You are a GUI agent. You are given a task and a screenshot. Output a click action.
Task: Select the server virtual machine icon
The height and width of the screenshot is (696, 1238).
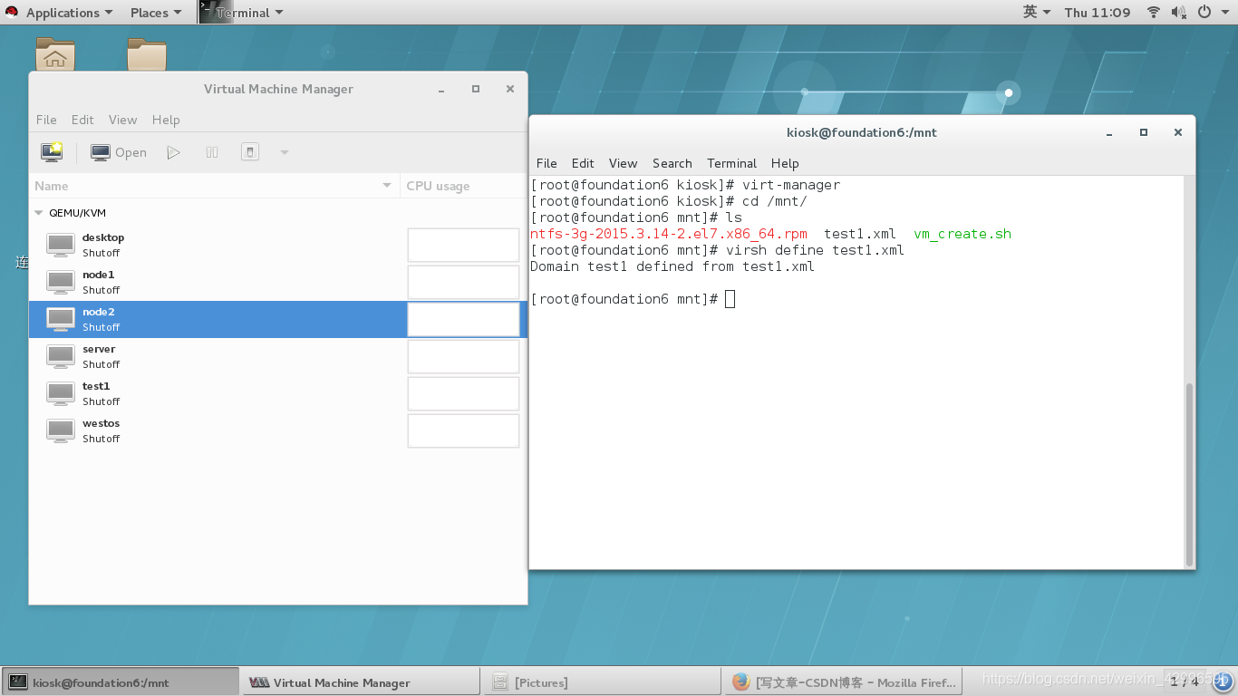pyautogui.click(x=61, y=356)
